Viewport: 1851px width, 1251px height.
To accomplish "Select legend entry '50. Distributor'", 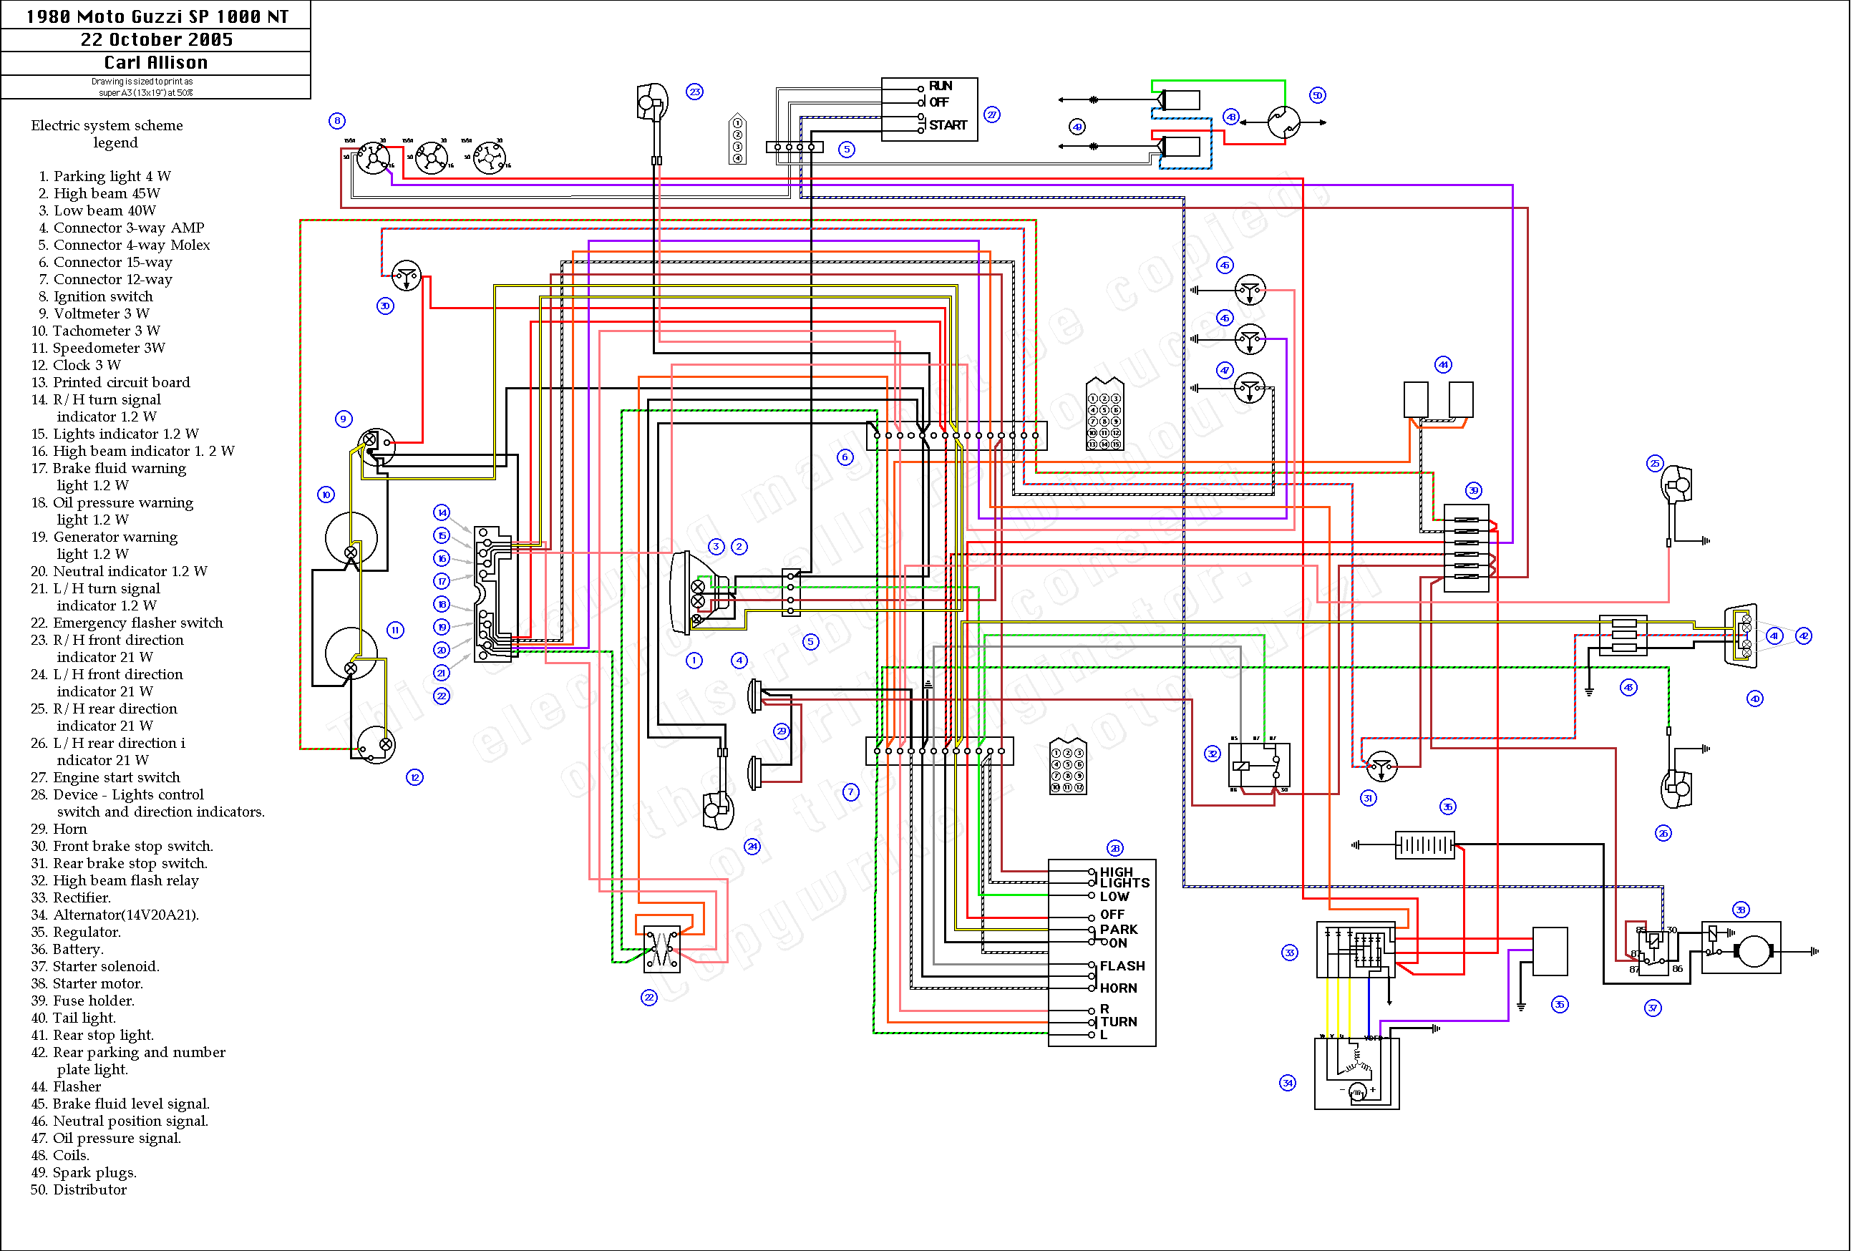I will [79, 1189].
